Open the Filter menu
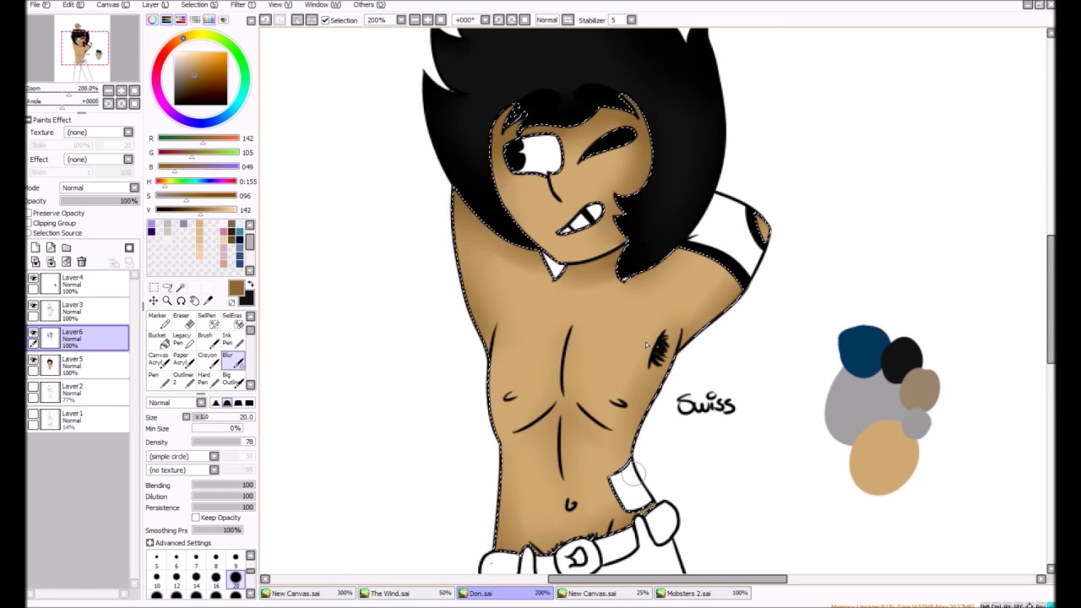Image resolution: width=1081 pixels, height=608 pixels. point(242,5)
